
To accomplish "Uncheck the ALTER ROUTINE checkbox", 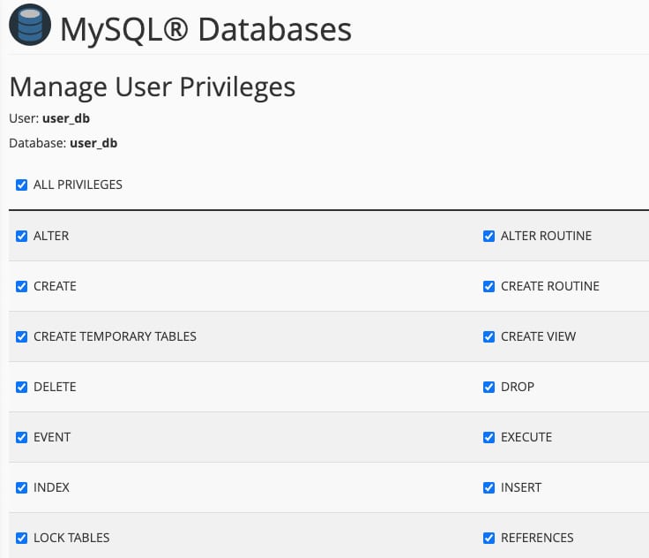I will (489, 237).
